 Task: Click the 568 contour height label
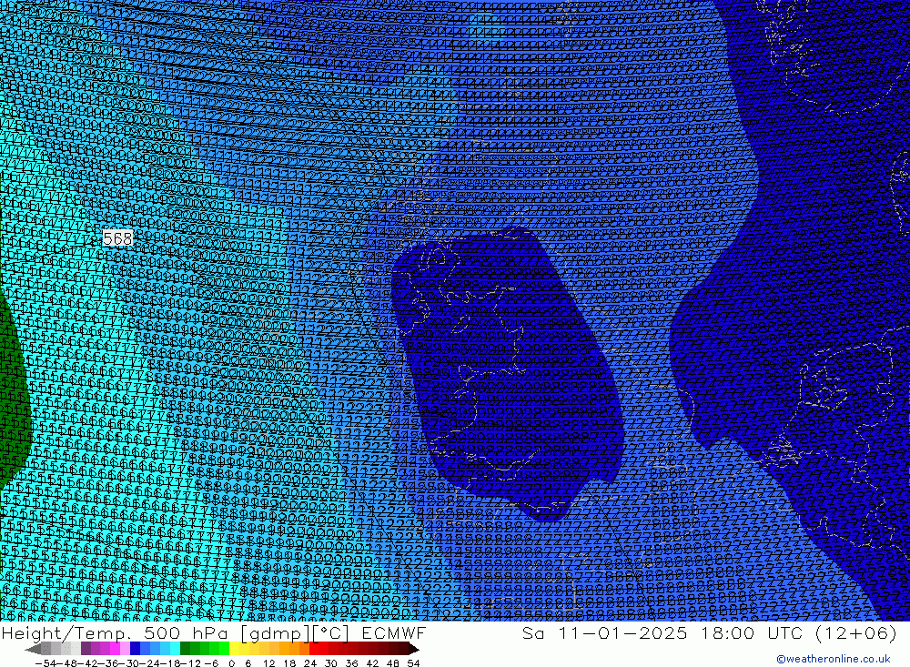[x=117, y=238]
